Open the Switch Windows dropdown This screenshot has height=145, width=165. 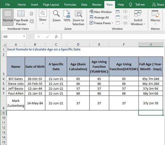pos(138,18)
